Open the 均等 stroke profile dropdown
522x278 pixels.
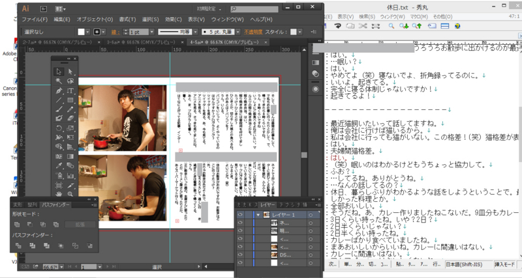coord(195,32)
